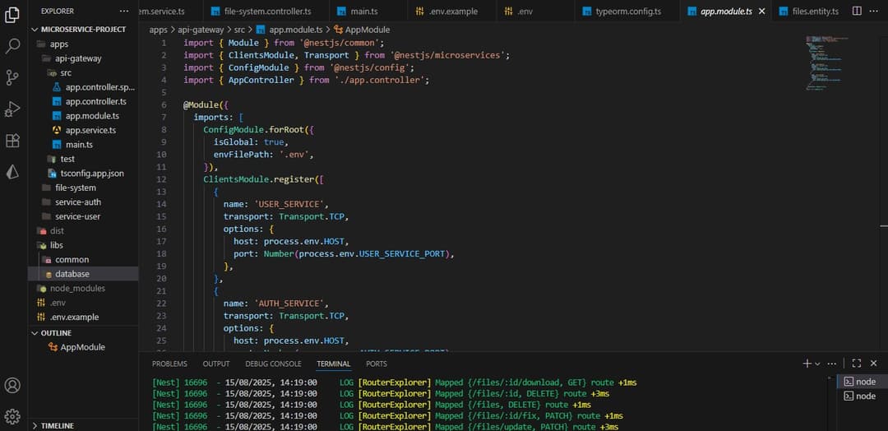Switch to the Debug Console tab
888x431 pixels.
click(x=273, y=364)
